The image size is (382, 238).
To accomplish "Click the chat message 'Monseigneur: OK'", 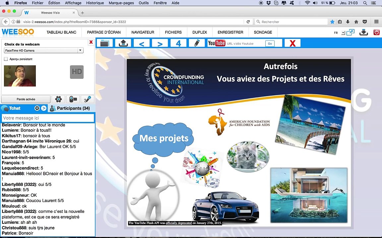I will point(19,195).
